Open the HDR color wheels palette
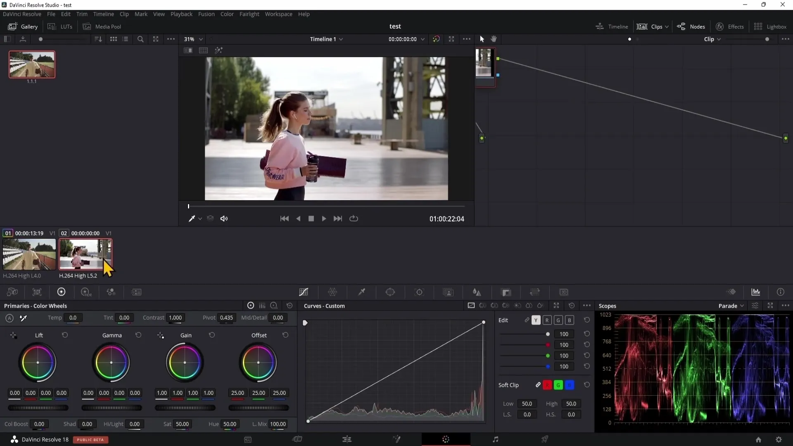The image size is (793, 446). pyautogui.click(x=86, y=292)
